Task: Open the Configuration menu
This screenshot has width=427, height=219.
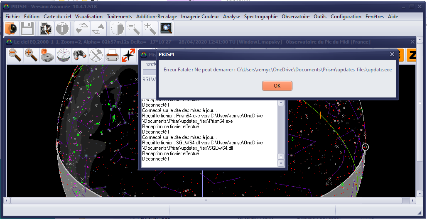Action: pos(346,17)
